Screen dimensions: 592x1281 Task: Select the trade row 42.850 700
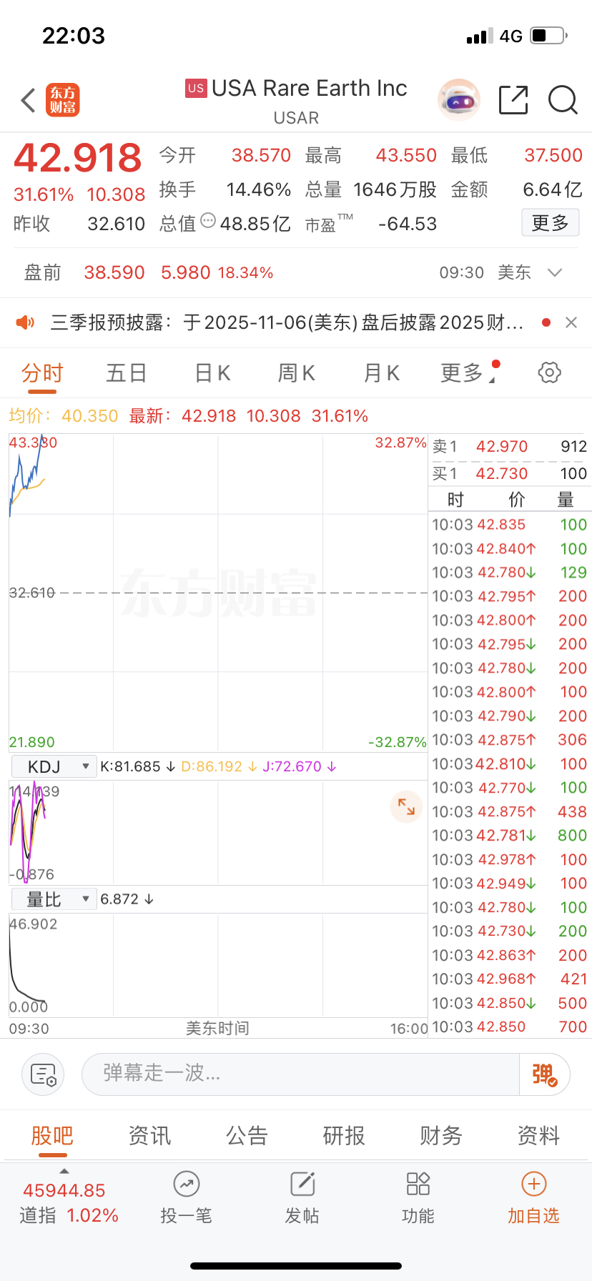(509, 1027)
